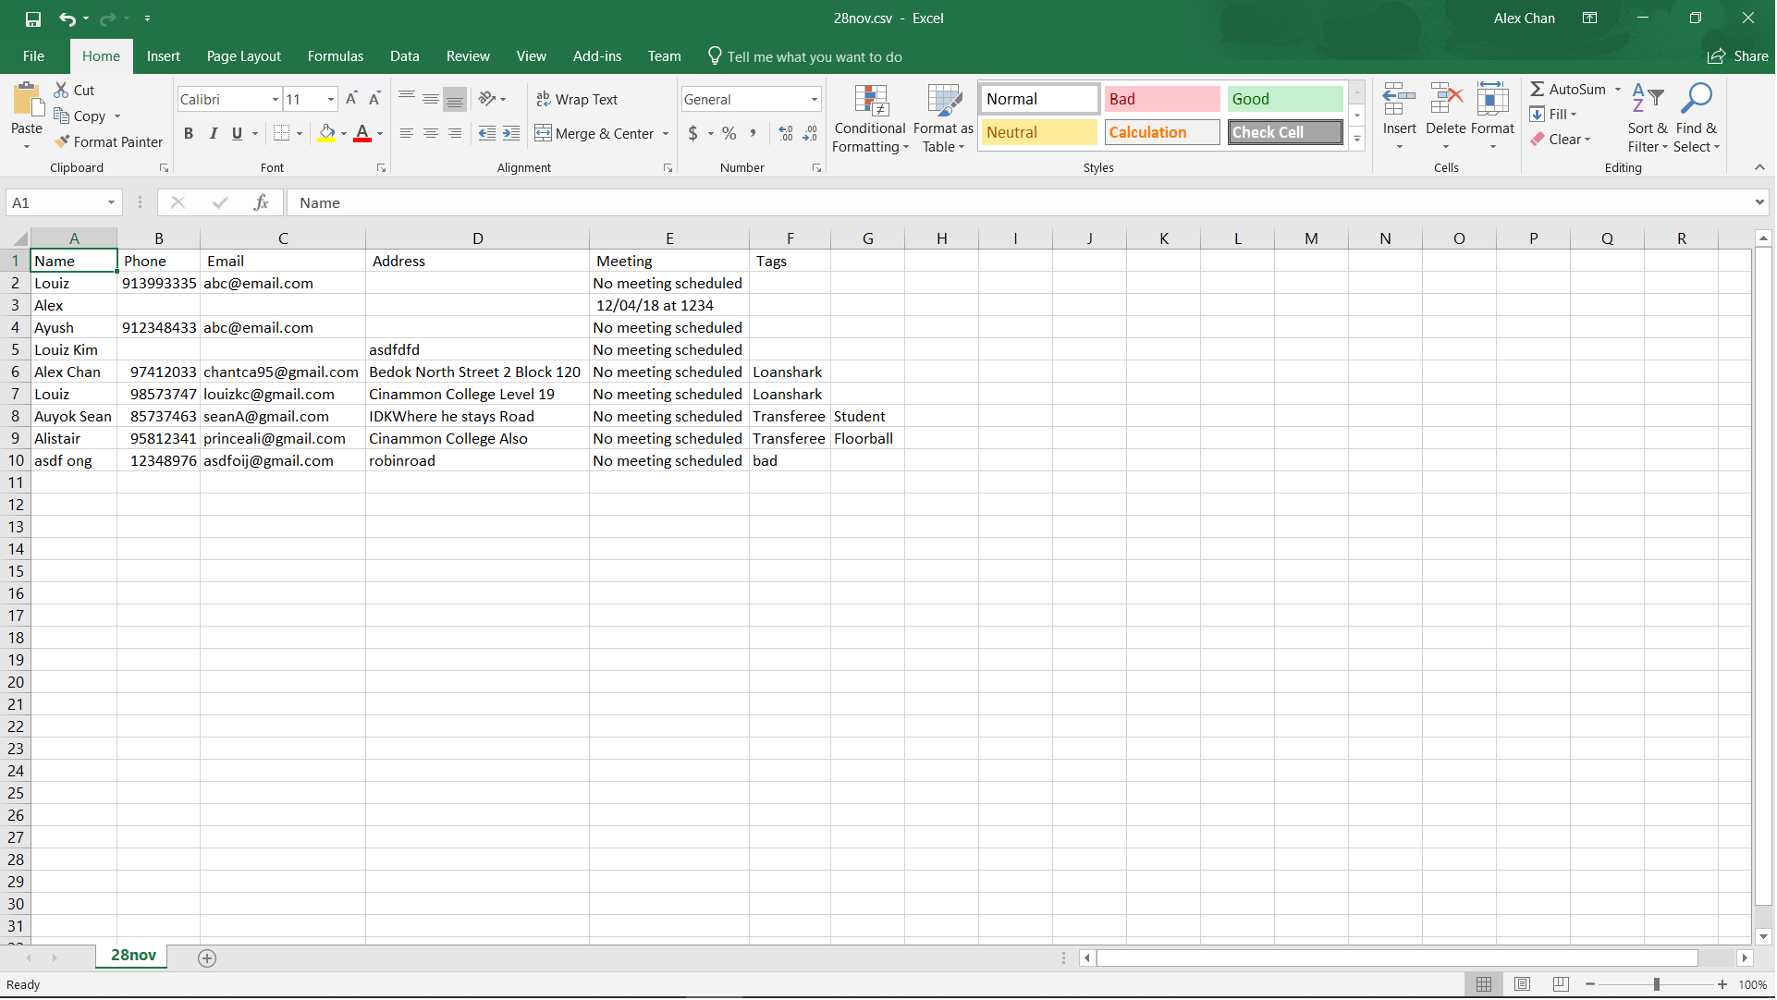Click the Decrease Indent icon

point(487,133)
